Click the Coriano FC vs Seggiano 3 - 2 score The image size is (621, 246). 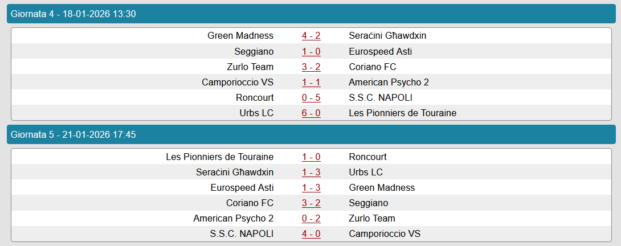pos(311,203)
